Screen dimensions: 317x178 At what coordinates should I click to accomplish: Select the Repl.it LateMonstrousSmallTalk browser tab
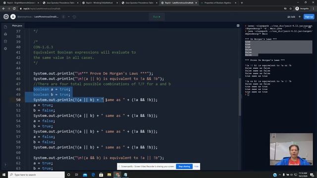pos(179,3)
